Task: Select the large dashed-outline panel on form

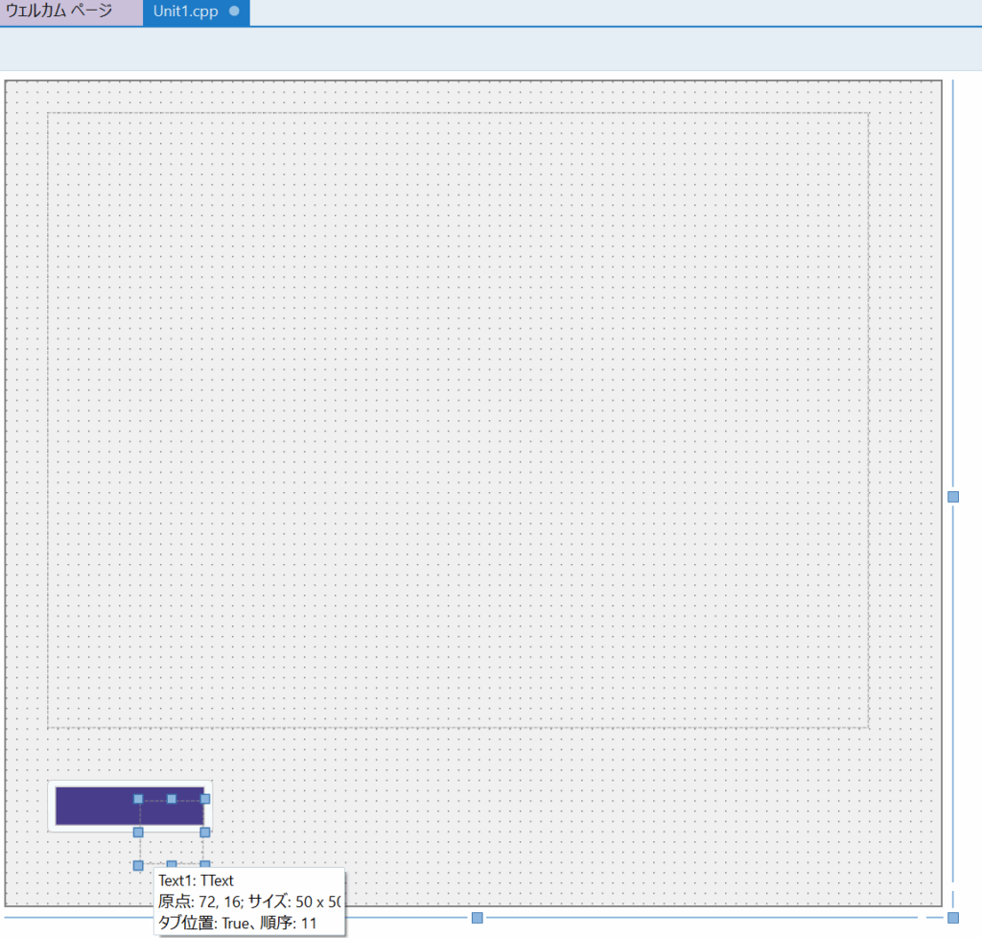Action: pyautogui.click(x=457, y=419)
